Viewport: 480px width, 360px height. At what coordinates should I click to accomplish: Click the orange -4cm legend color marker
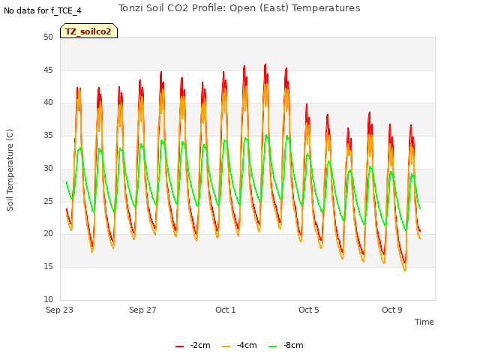click(226, 346)
